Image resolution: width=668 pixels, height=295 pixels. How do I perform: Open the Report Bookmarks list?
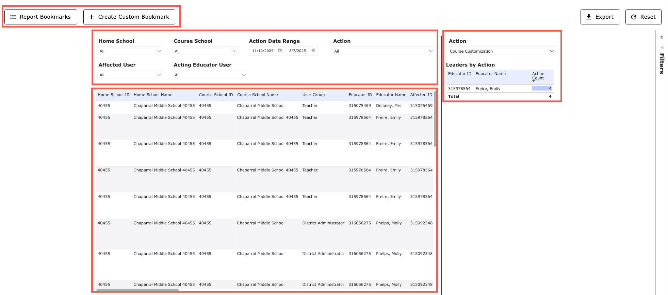coord(41,17)
